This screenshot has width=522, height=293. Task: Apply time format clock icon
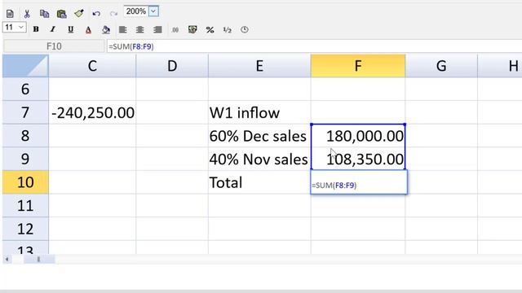point(245,29)
